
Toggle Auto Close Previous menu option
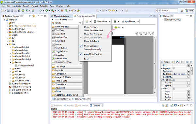coord(95,54)
